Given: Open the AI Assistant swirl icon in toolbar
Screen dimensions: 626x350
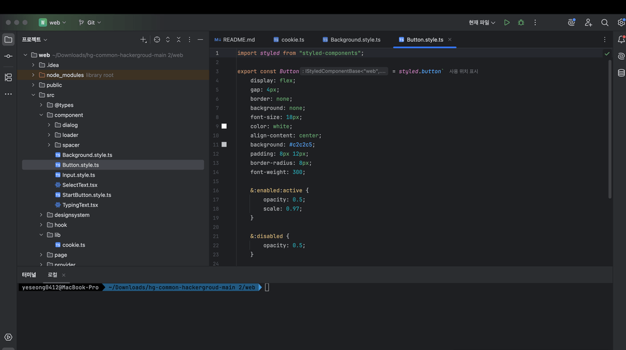Looking at the screenshot, I should (572, 22).
